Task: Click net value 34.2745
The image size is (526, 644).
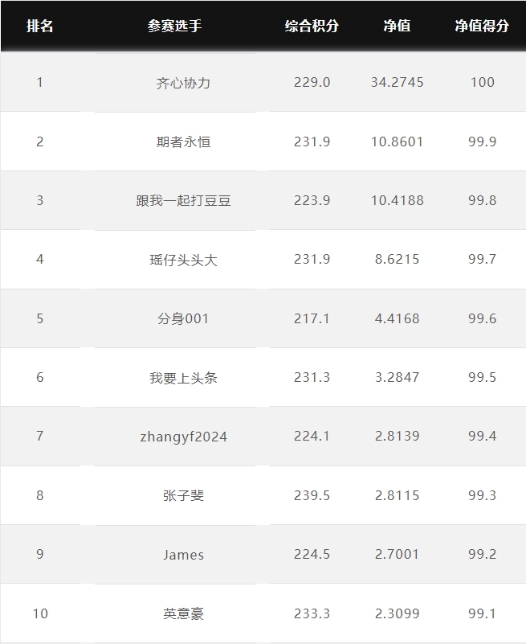Action: coord(397,82)
